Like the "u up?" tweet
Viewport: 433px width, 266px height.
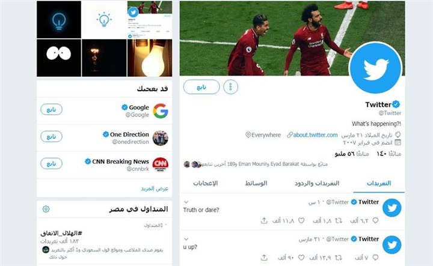click(301, 258)
